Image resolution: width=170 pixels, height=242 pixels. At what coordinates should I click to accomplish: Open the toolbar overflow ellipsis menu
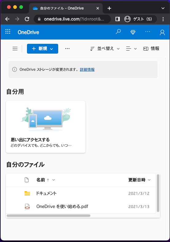click(67, 49)
